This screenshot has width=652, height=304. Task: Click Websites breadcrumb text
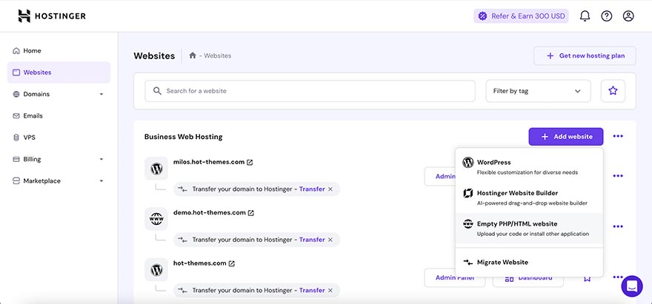[218, 55]
